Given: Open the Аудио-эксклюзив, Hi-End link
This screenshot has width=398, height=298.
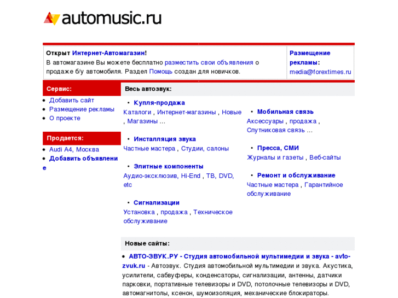Looking at the screenshot, I should 161,176.
